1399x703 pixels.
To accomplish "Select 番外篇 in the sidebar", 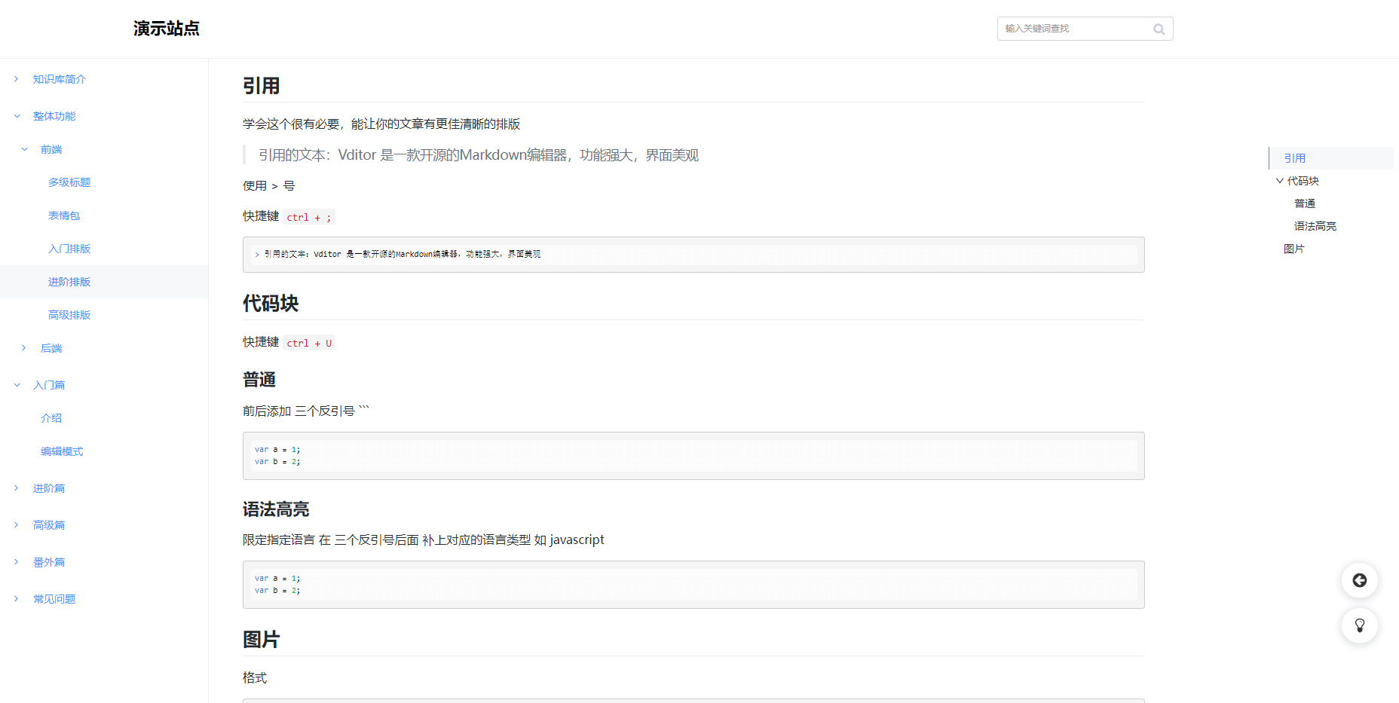I will [x=49, y=562].
